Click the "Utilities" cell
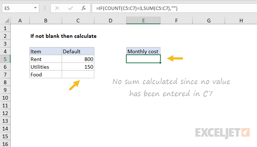The height and width of the screenshot is (147, 257). [x=46, y=67]
